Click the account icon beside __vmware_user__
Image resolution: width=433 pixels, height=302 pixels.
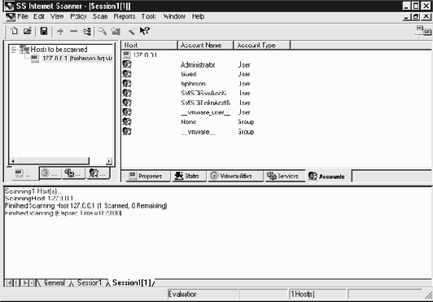[127, 112]
